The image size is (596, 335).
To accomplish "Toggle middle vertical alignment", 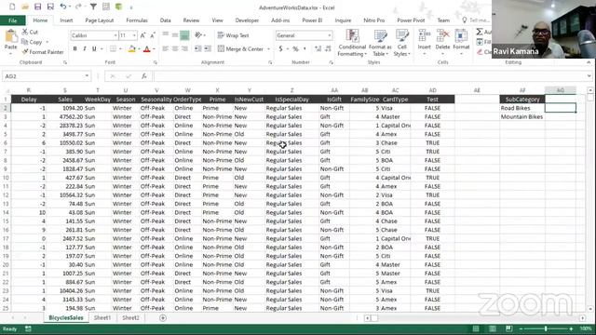I will 175,35.
